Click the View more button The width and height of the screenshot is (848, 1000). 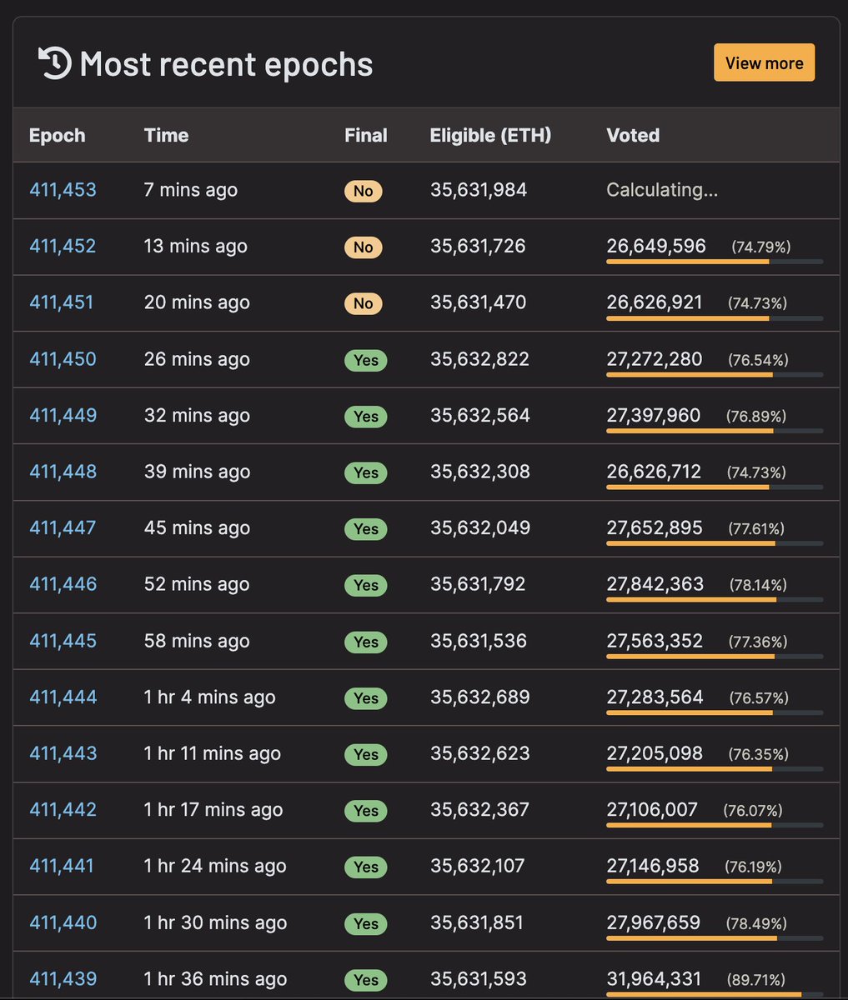point(764,62)
